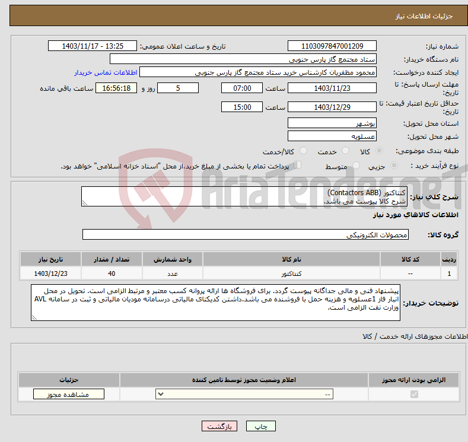Click the price validity time 15:00
This screenshot has height=442, width=468.
242,107
